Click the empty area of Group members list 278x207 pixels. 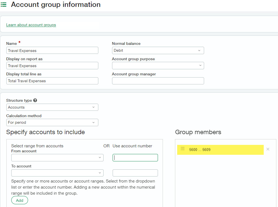coord(225,181)
